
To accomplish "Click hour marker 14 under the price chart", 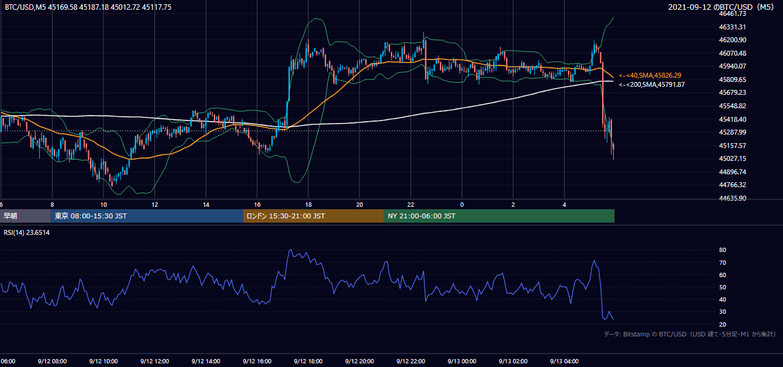I will [206, 204].
